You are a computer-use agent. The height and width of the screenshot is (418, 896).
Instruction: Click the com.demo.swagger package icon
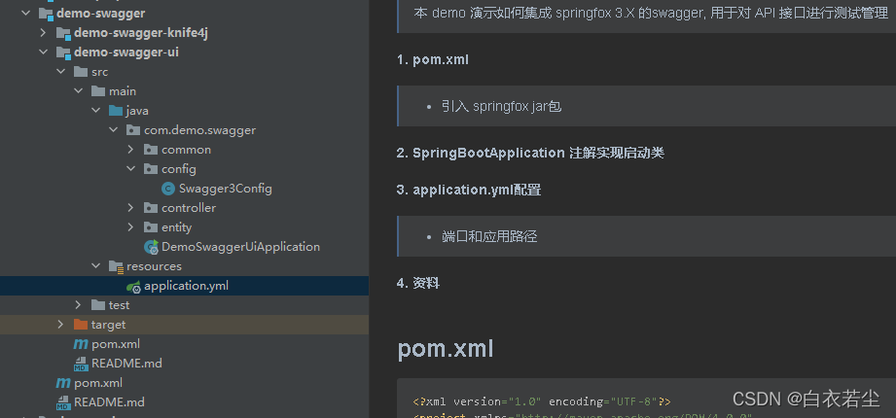pyautogui.click(x=133, y=129)
